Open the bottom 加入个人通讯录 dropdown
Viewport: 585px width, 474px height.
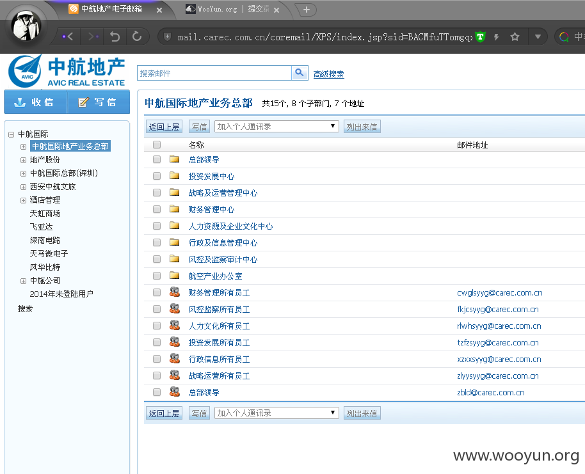tap(276, 413)
